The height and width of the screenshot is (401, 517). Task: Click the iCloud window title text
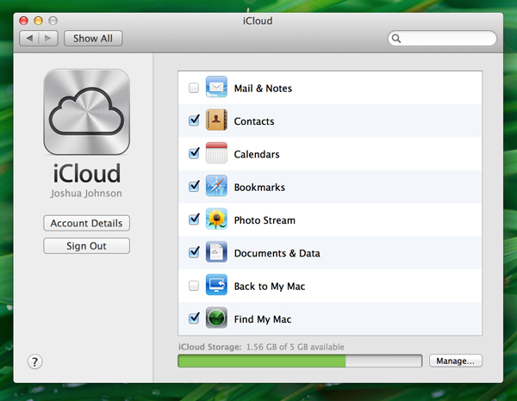click(x=258, y=21)
